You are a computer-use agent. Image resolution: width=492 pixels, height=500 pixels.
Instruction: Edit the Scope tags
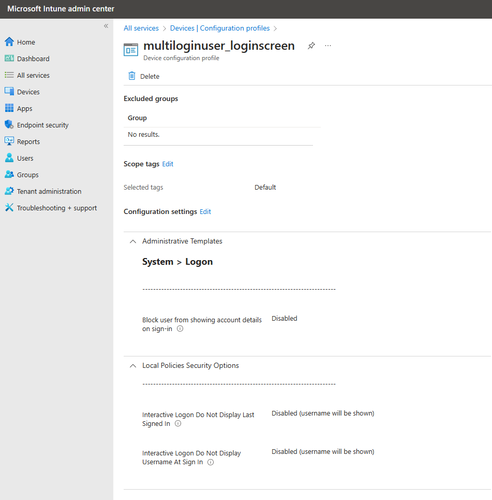pos(168,164)
